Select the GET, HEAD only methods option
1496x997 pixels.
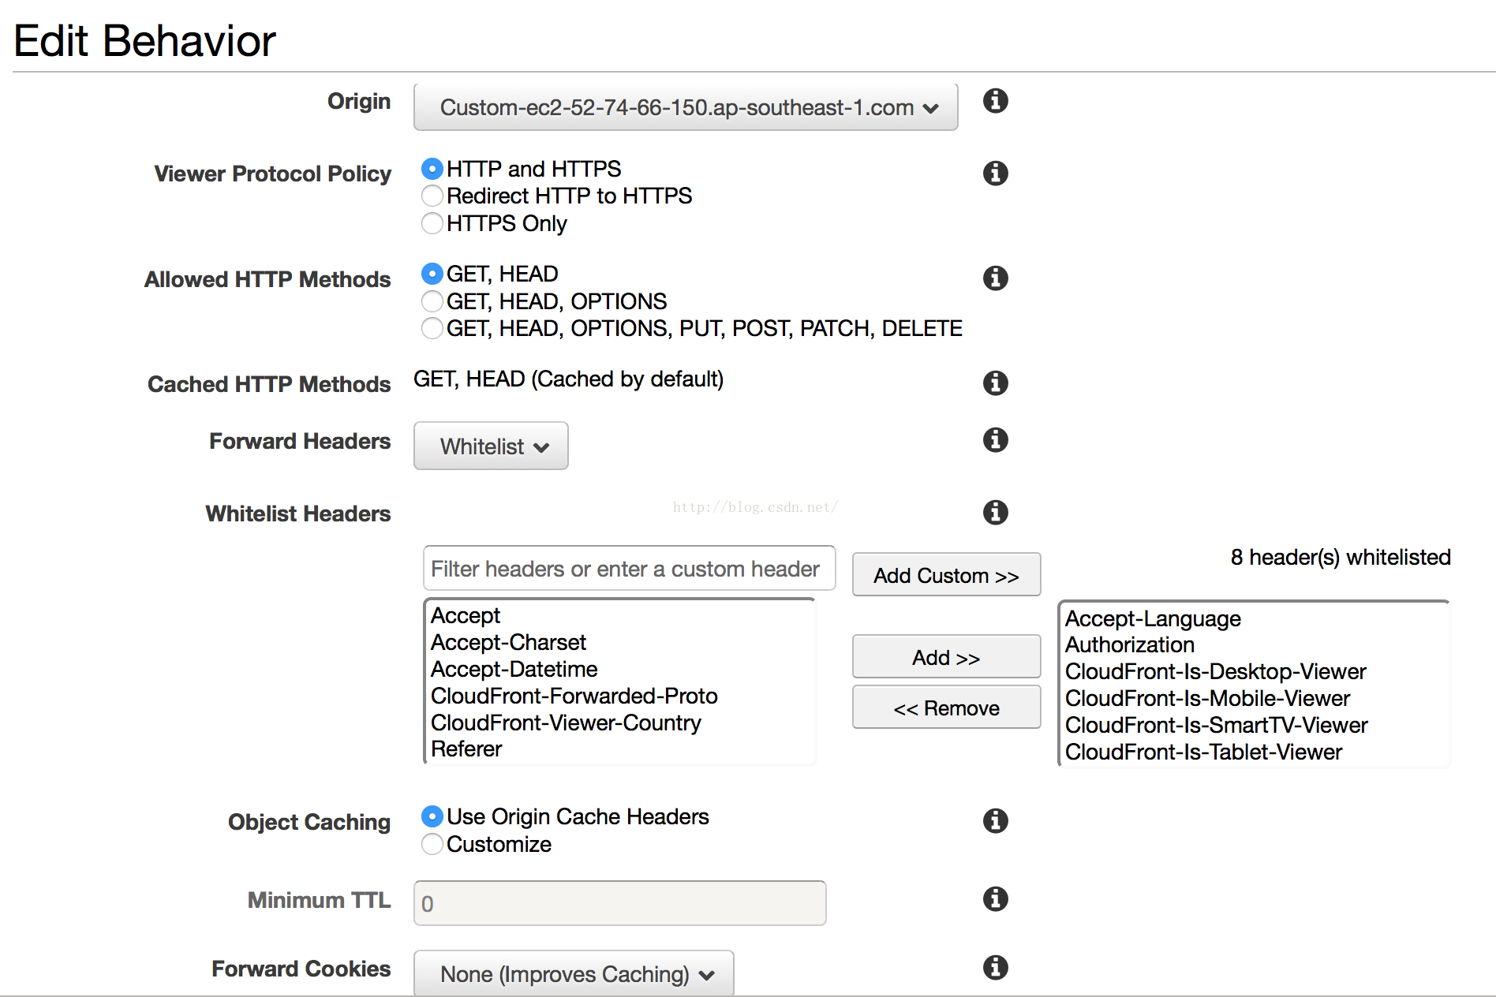432,274
